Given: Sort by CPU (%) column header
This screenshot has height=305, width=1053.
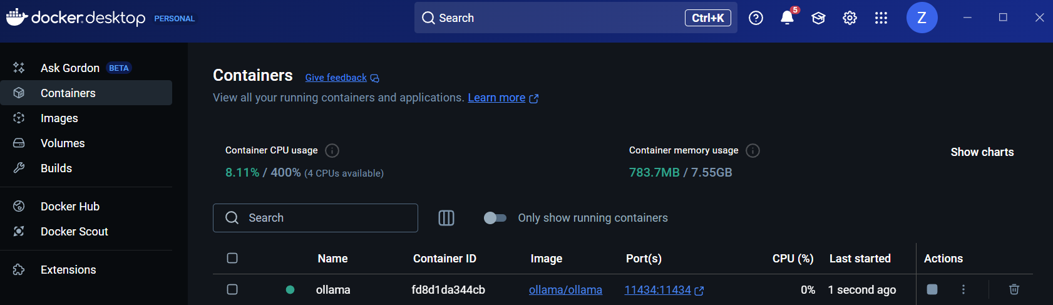Looking at the screenshot, I should (793, 259).
